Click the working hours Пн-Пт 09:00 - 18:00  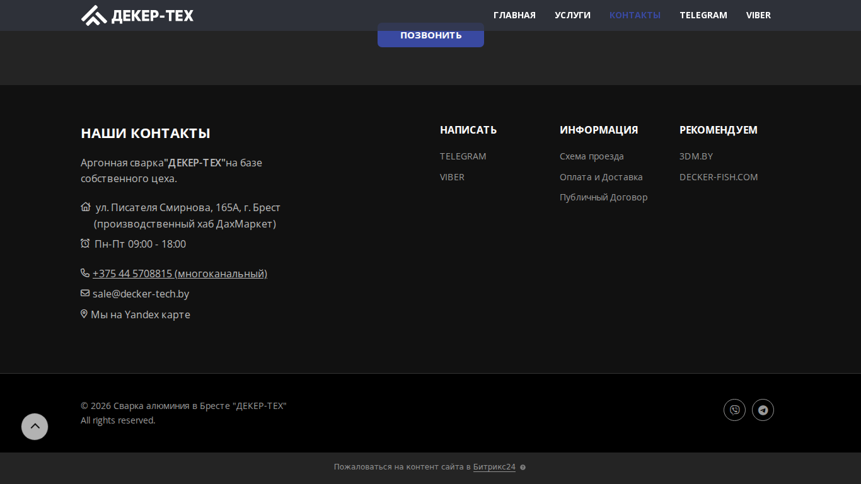pyautogui.click(x=140, y=244)
